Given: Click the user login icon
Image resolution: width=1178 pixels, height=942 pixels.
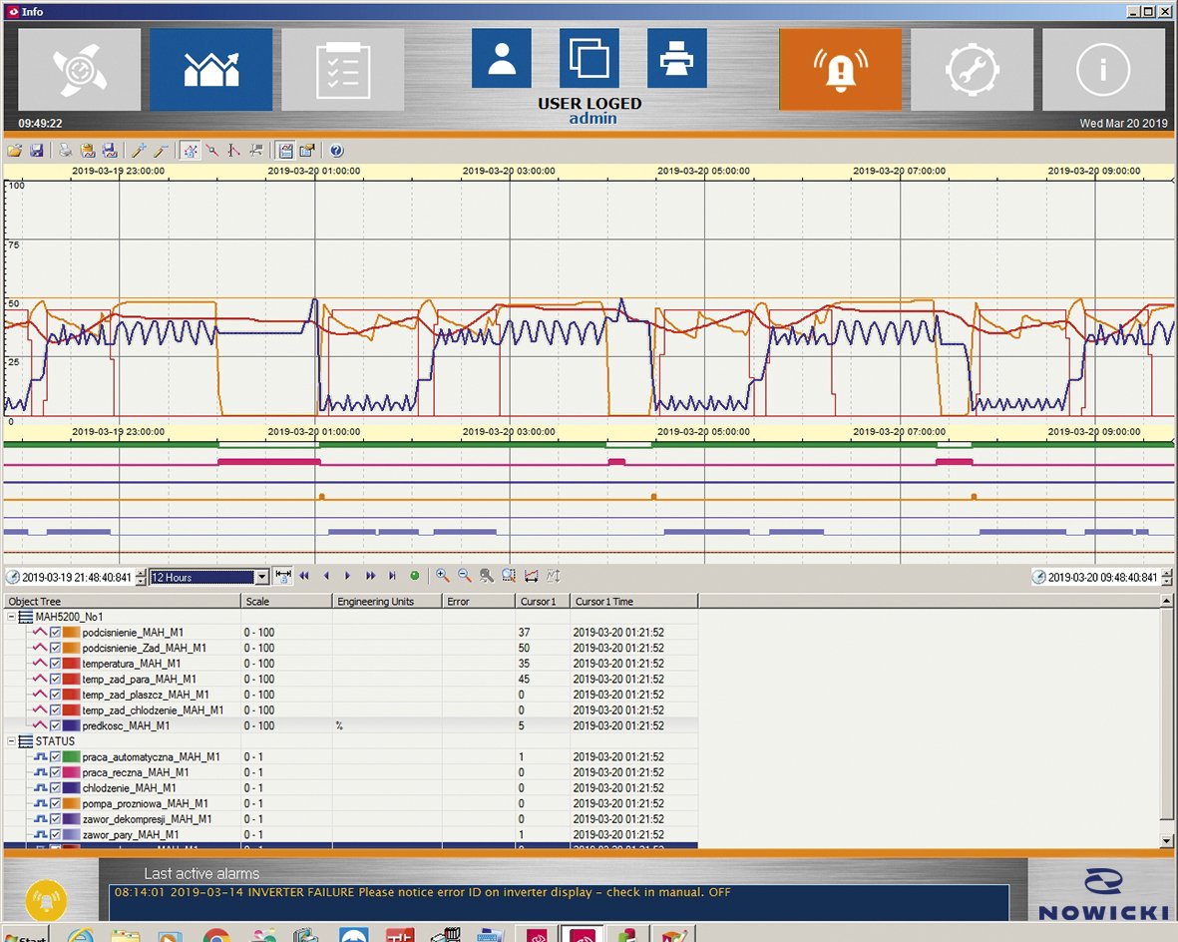Looking at the screenshot, I should click(501, 59).
